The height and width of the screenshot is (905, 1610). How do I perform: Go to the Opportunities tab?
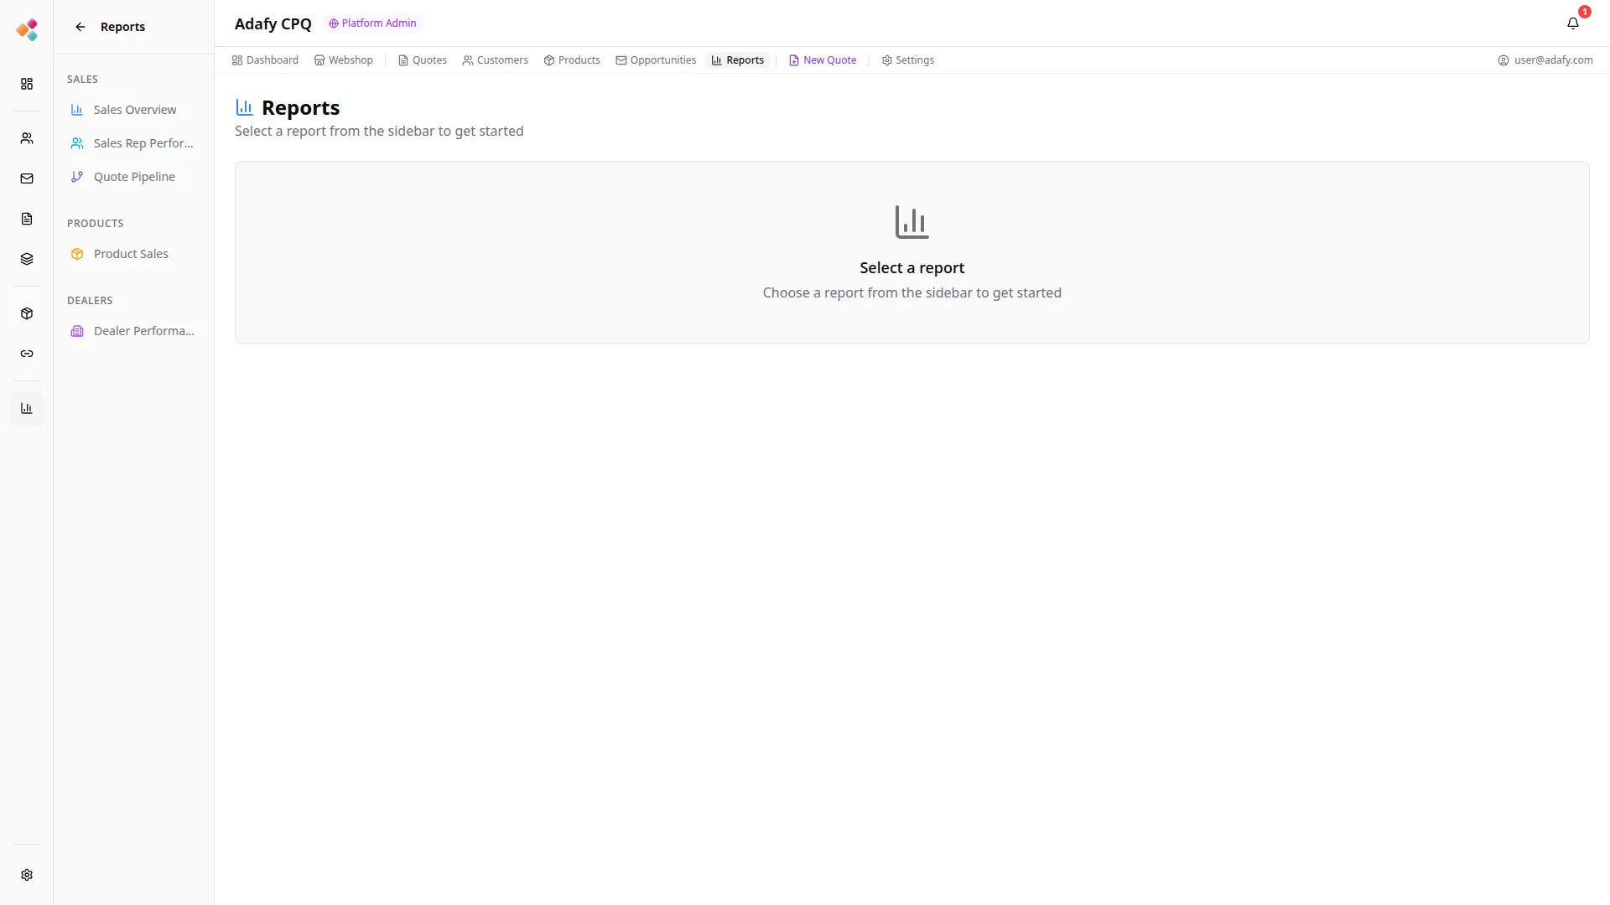[656, 60]
